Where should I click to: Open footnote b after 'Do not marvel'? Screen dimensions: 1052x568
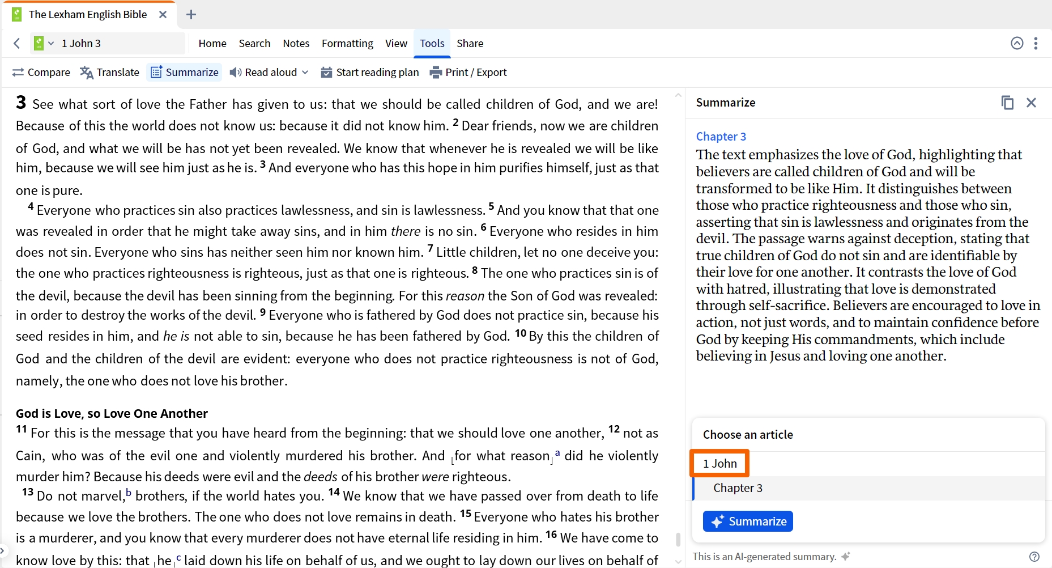[x=129, y=493]
